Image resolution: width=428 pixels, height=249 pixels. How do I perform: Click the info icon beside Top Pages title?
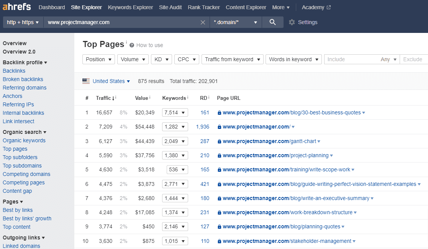126,42
